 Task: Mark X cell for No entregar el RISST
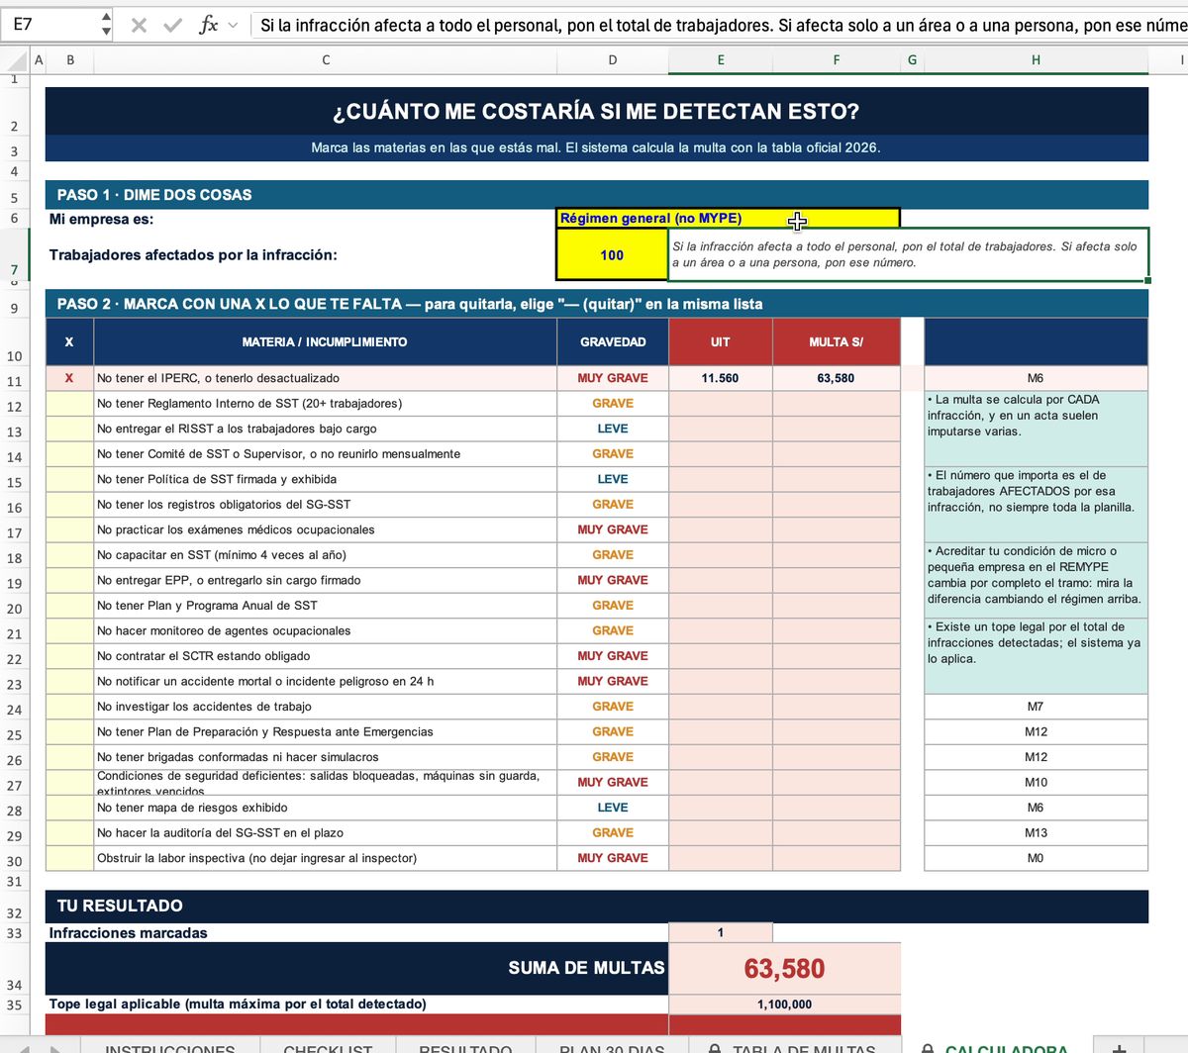[69, 429]
